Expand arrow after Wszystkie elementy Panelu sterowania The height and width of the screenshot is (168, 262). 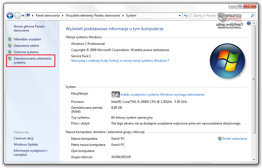click(123, 15)
